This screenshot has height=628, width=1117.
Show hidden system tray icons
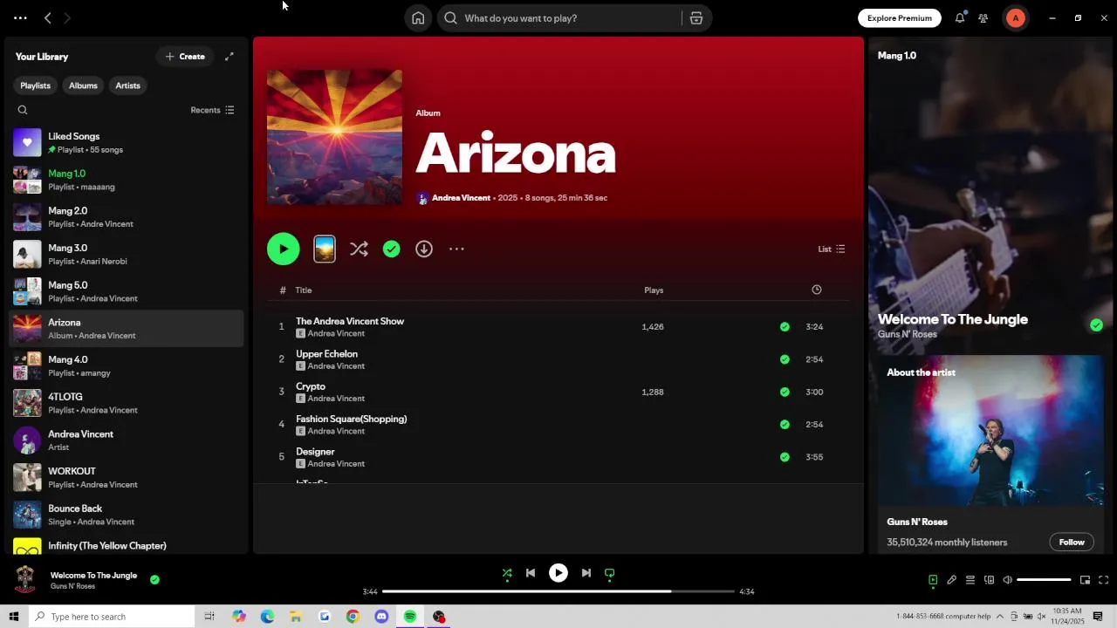(x=1000, y=617)
